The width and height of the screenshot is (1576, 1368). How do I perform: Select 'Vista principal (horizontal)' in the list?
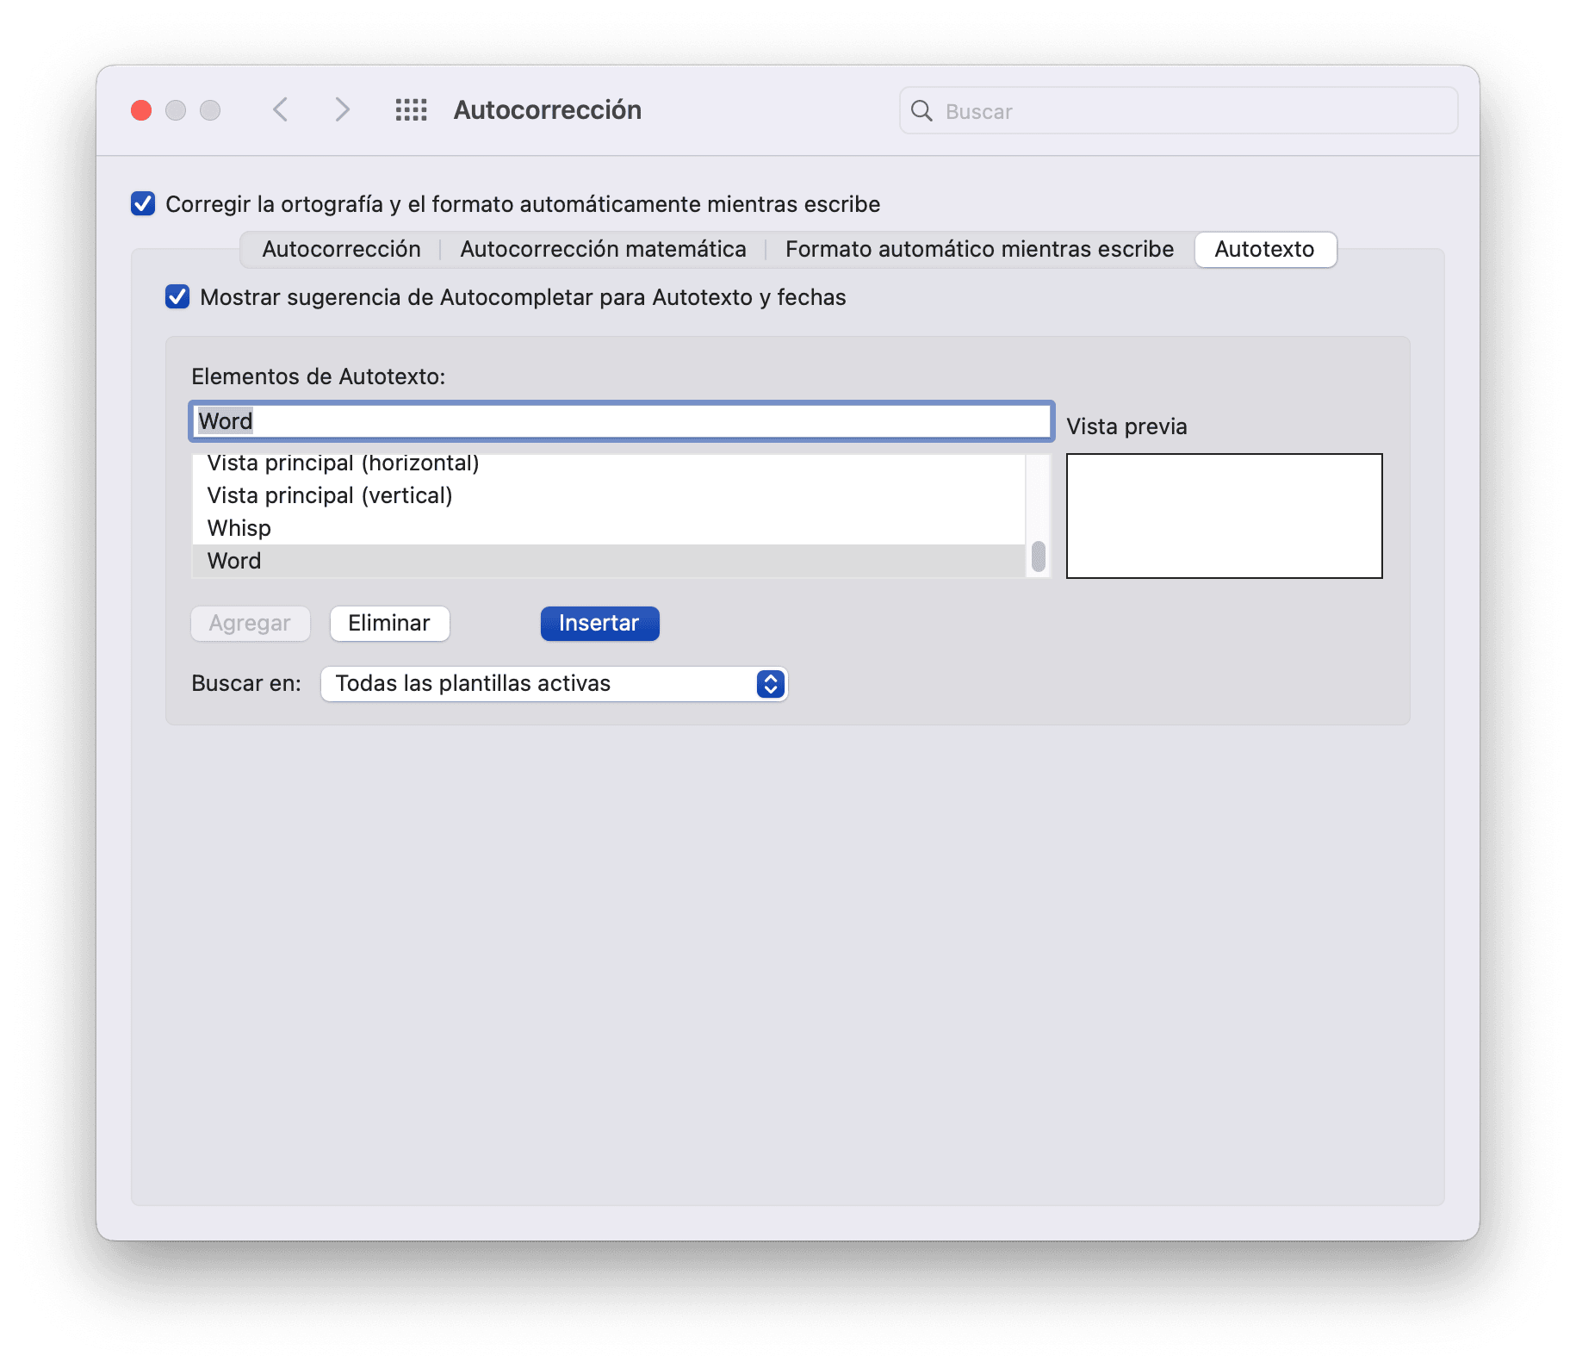pyautogui.click(x=609, y=464)
